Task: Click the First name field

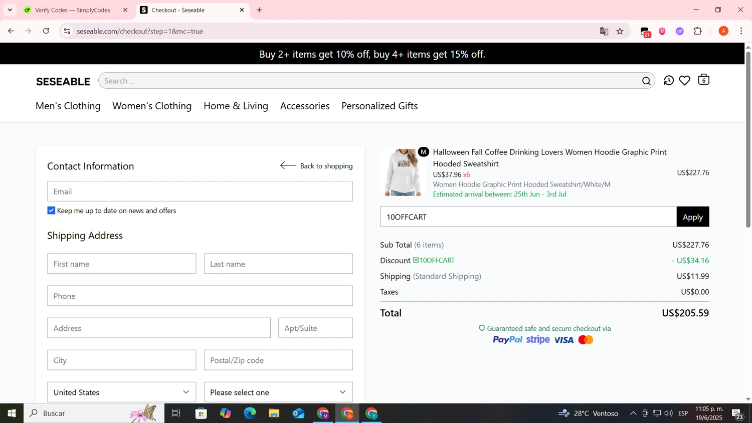Action: pyautogui.click(x=122, y=264)
